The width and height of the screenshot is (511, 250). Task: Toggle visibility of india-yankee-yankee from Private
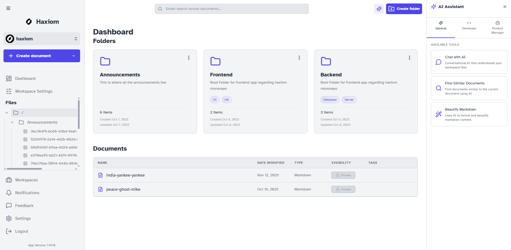(343, 175)
